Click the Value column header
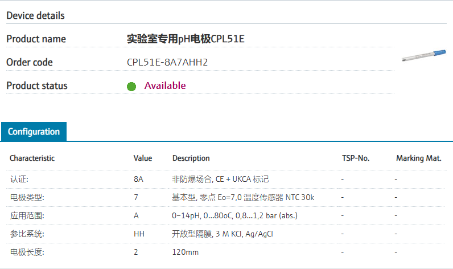The height and width of the screenshot is (269, 453). [x=143, y=158]
